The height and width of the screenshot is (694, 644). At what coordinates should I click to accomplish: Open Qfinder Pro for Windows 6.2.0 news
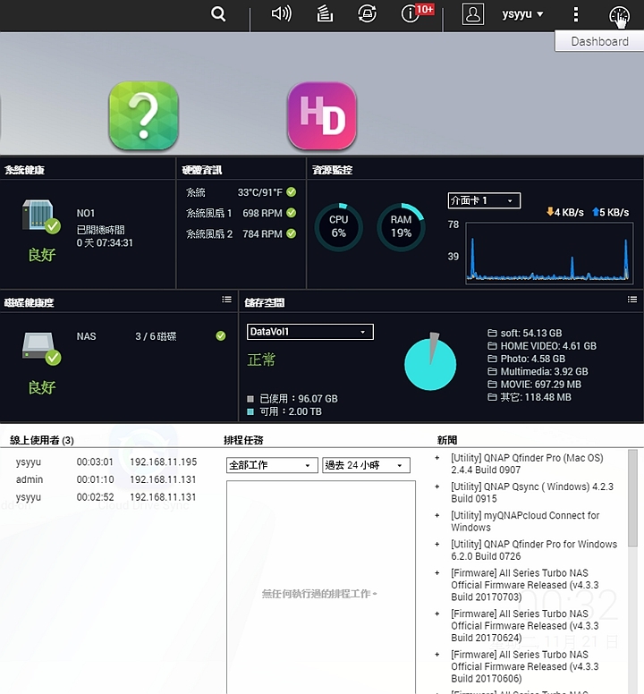coord(534,550)
